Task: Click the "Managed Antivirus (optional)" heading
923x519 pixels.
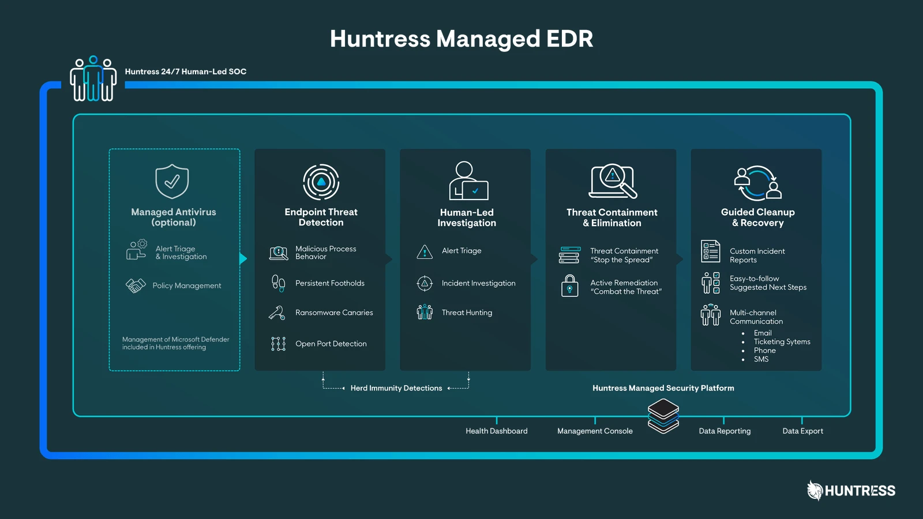Action: (x=174, y=217)
